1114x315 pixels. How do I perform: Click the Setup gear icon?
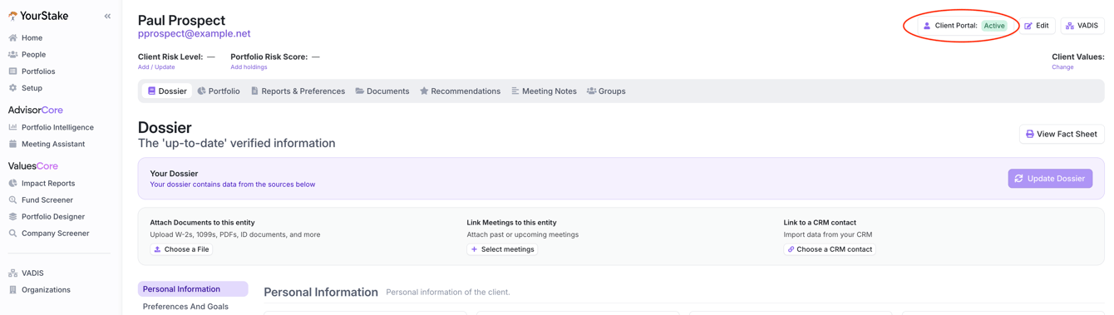pos(12,87)
